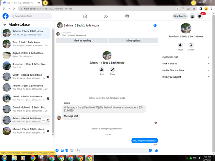The height and width of the screenshot is (161, 215).
Task: Open Demariea 3 Beds 2 Baths House conversation
Action: tap(26, 66)
